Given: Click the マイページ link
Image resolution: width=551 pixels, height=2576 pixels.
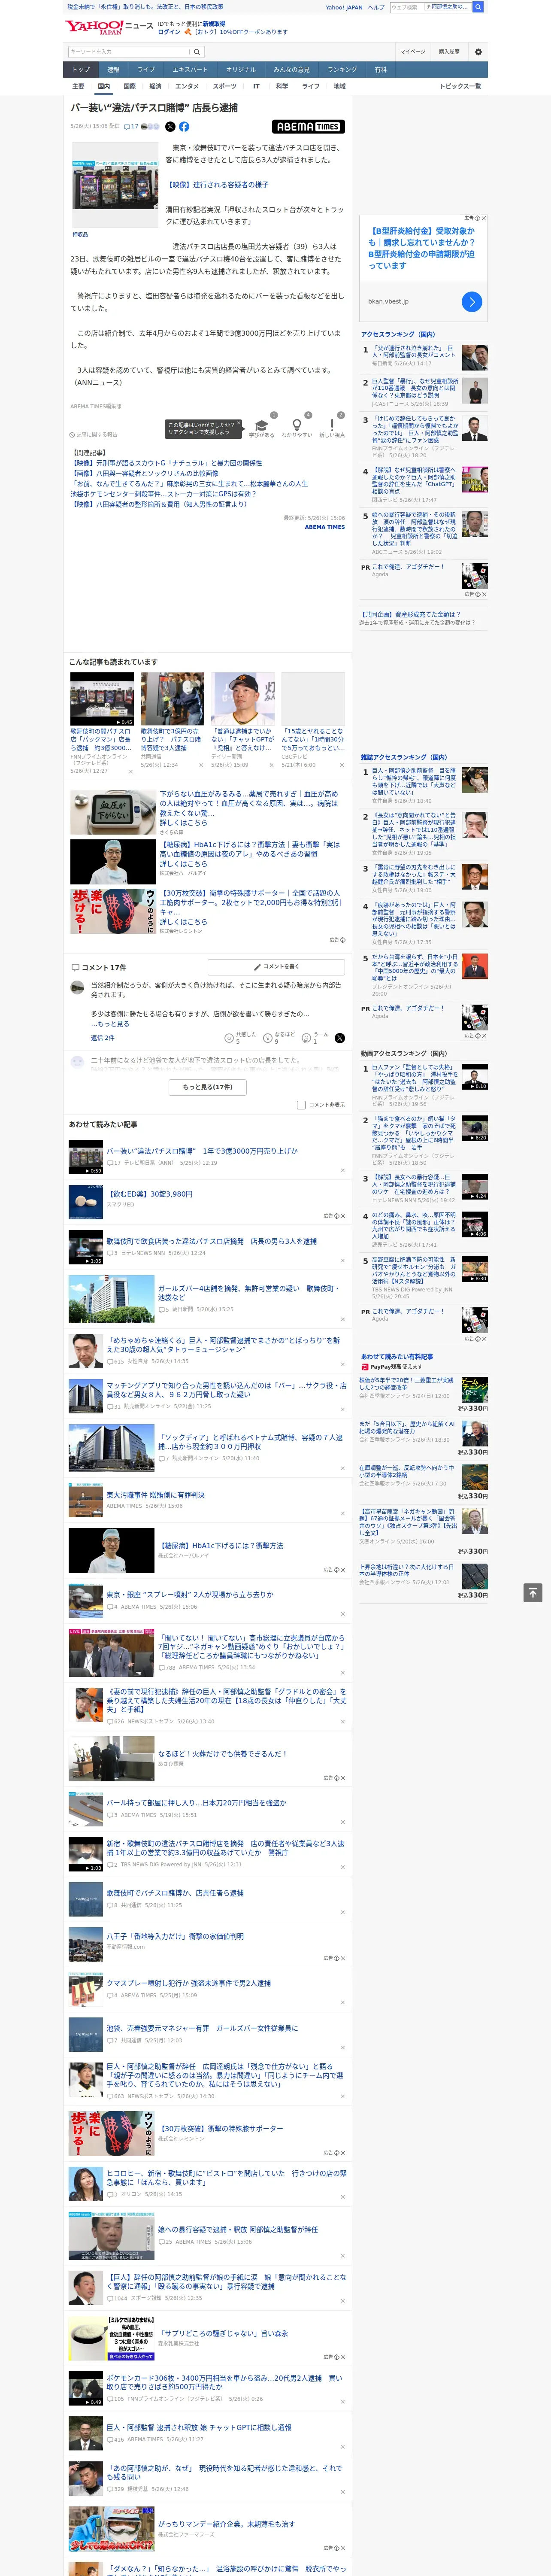Looking at the screenshot, I should pyautogui.click(x=413, y=52).
